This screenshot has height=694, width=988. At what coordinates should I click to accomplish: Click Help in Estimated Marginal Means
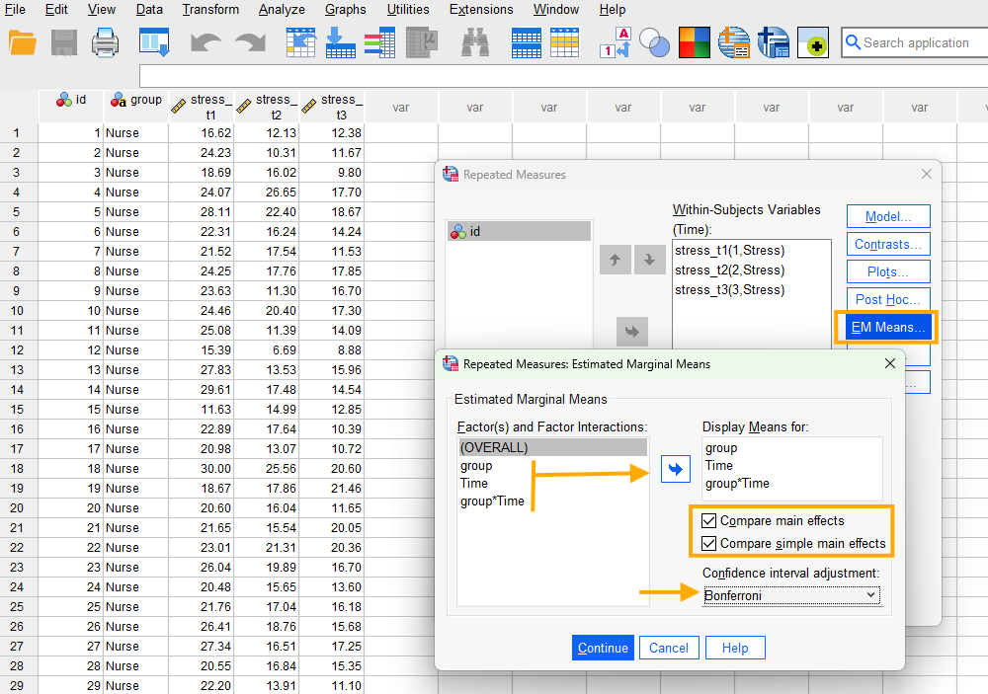[735, 648]
